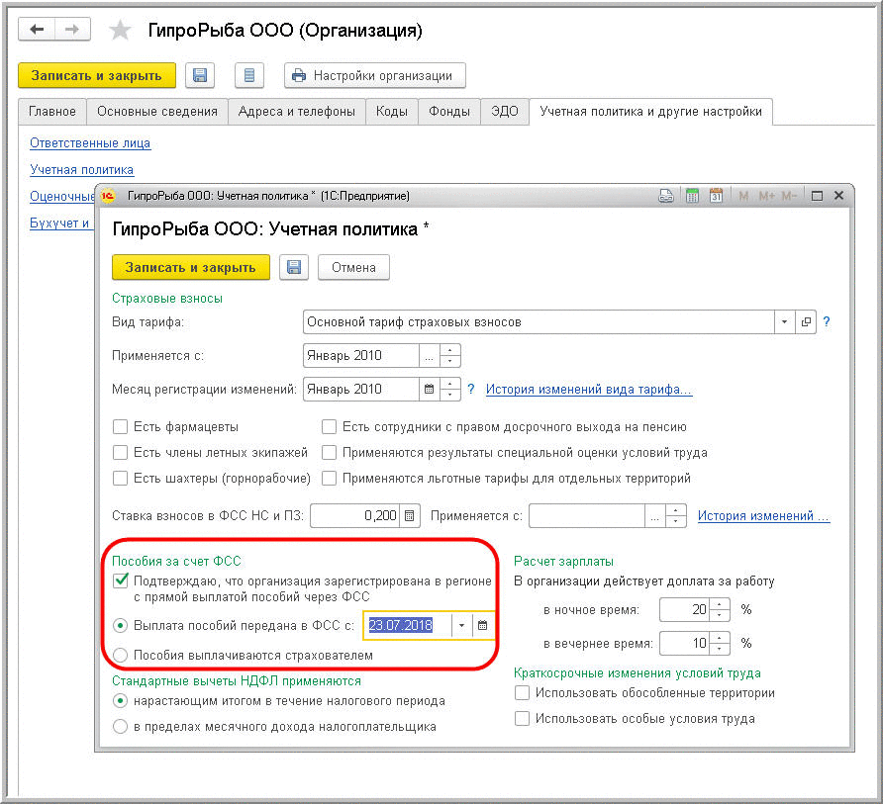
Task: Uncheck the direct FSS payments confirmation checkbox
Action: click(121, 581)
